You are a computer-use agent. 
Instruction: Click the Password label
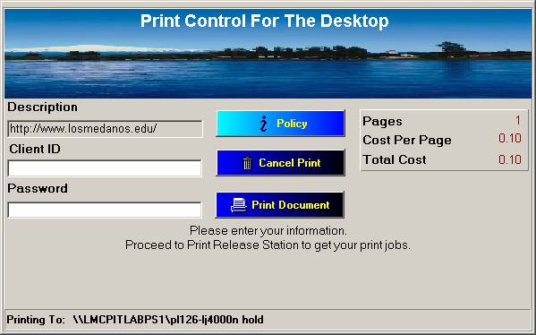[x=38, y=188]
